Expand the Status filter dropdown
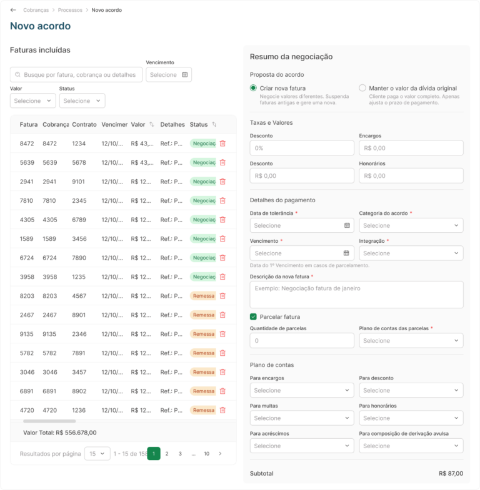This screenshot has width=480, height=490. (82, 100)
